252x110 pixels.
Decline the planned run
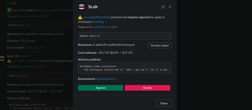coord(147,88)
